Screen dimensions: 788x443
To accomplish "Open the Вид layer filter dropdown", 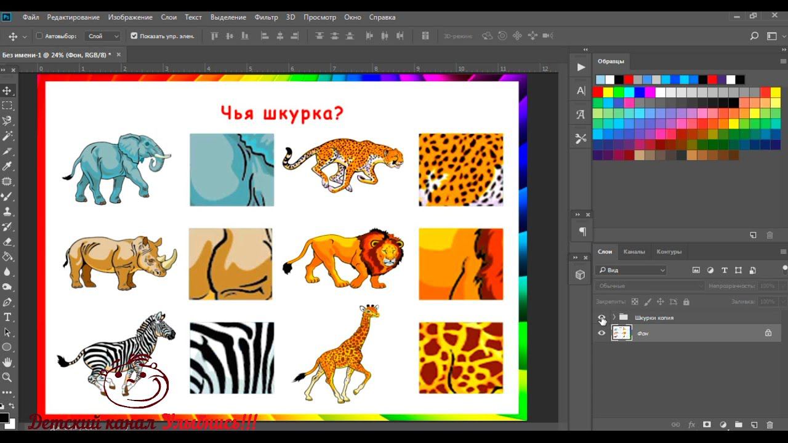I will tap(631, 270).
